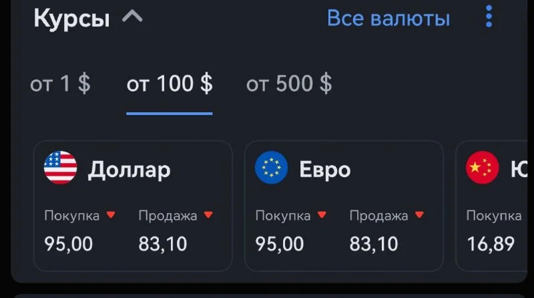Click the Euro sale rate 83,10
Image resolution: width=534 pixels, height=298 pixels.
click(374, 244)
